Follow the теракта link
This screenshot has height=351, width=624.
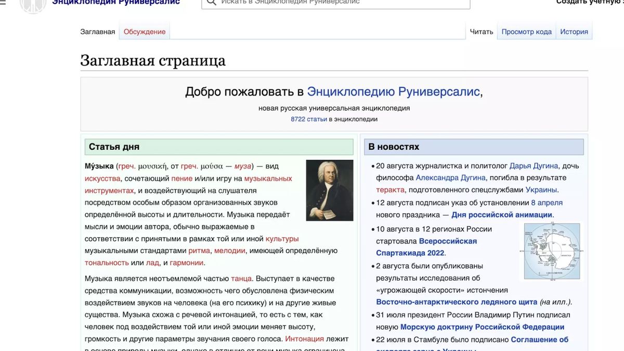(390, 190)
